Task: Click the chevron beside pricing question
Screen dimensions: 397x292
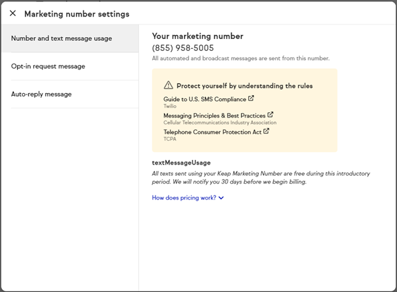Action: (x=221, y=198)
